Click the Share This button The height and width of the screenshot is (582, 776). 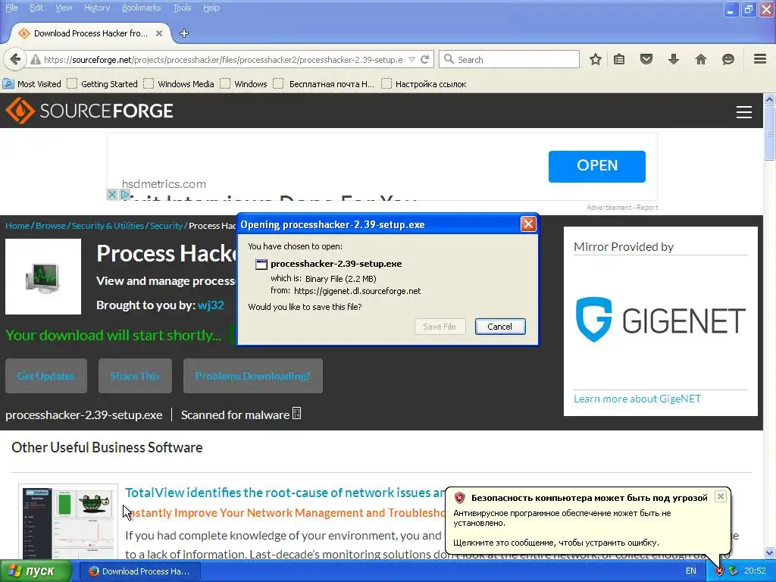tap(135, 376)
